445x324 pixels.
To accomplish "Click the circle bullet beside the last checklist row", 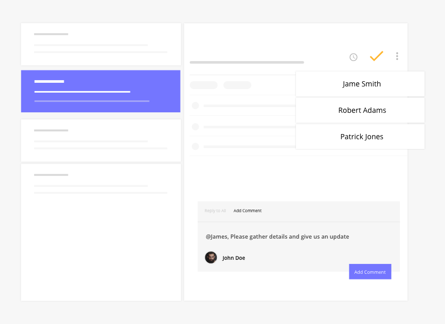I will pyautogui.click(x=196, y=146).
